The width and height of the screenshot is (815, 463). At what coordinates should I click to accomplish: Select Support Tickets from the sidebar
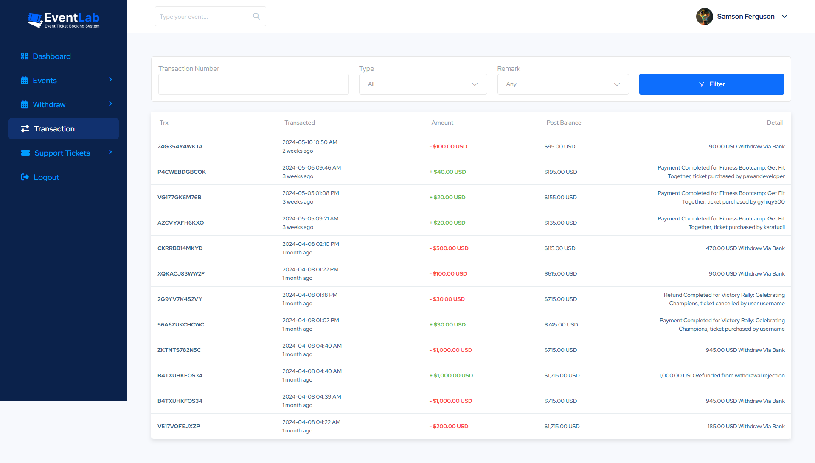click(62, 153)
